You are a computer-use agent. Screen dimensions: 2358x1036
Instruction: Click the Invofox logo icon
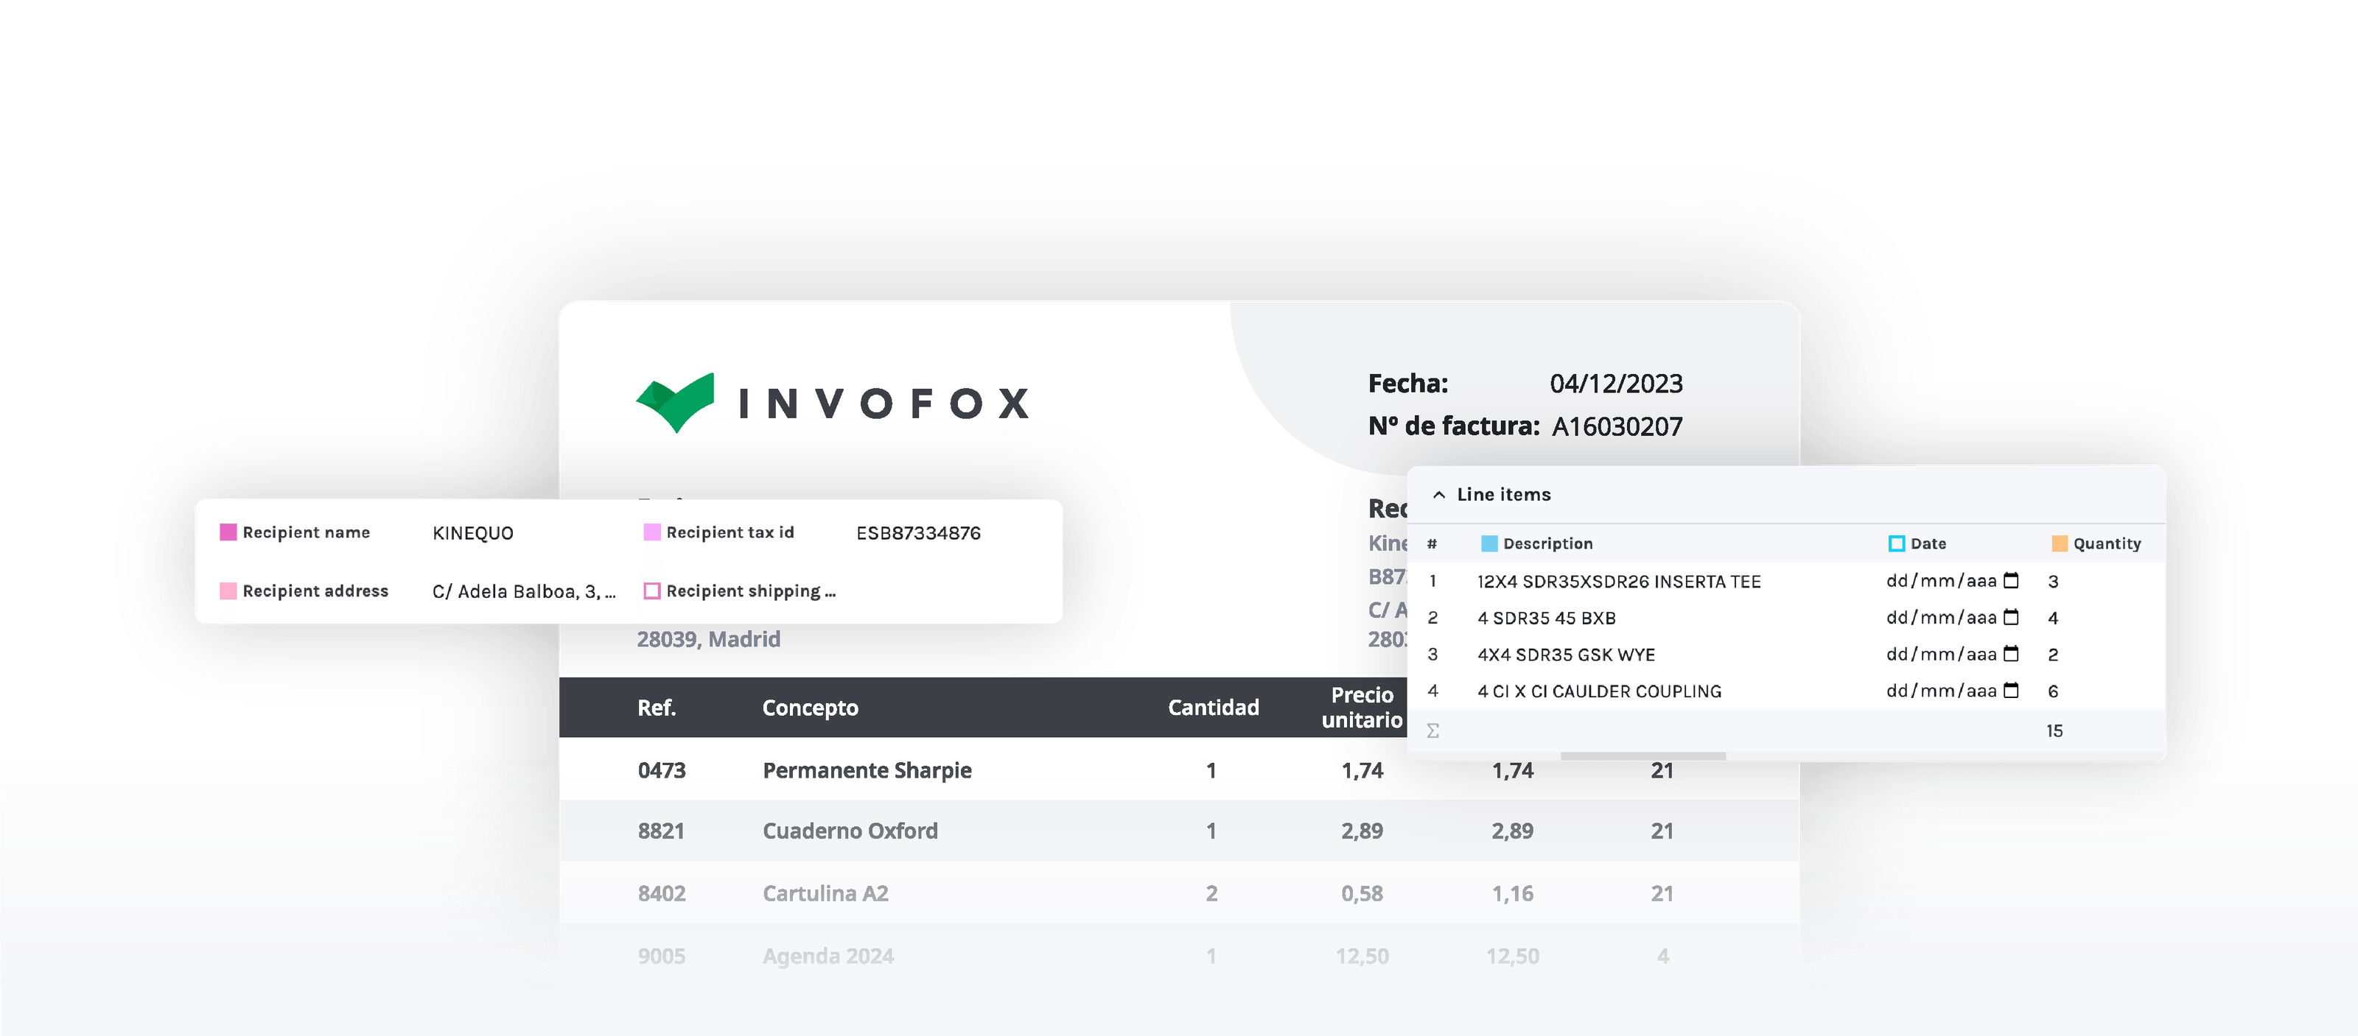(676, 402)
